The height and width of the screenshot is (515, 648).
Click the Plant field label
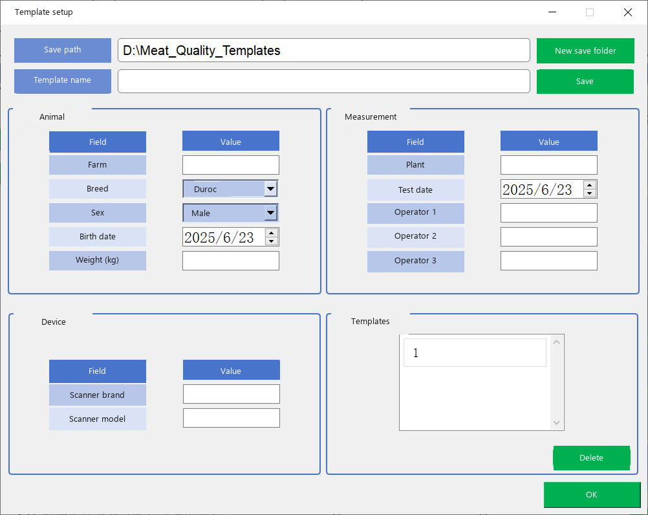pyautogui.click(x=416, y=165)
